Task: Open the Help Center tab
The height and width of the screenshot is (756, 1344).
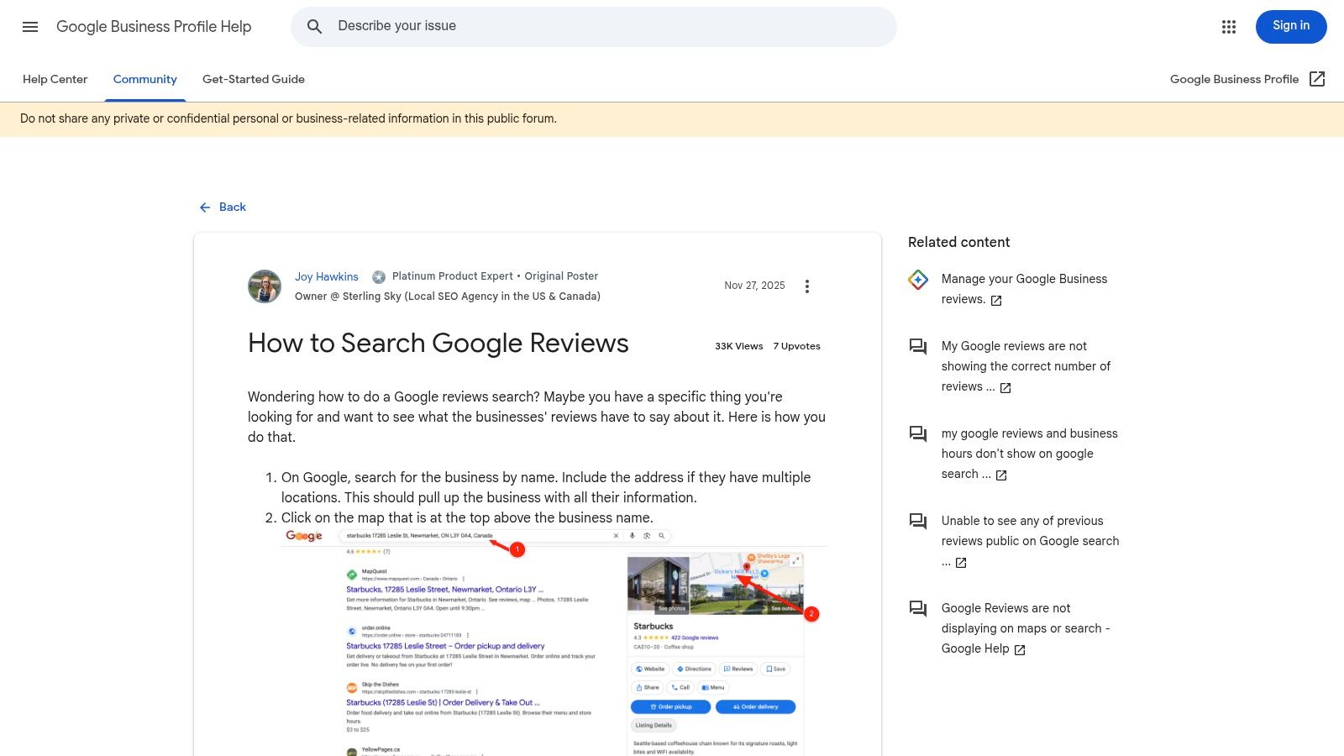Action: point(55,79)
